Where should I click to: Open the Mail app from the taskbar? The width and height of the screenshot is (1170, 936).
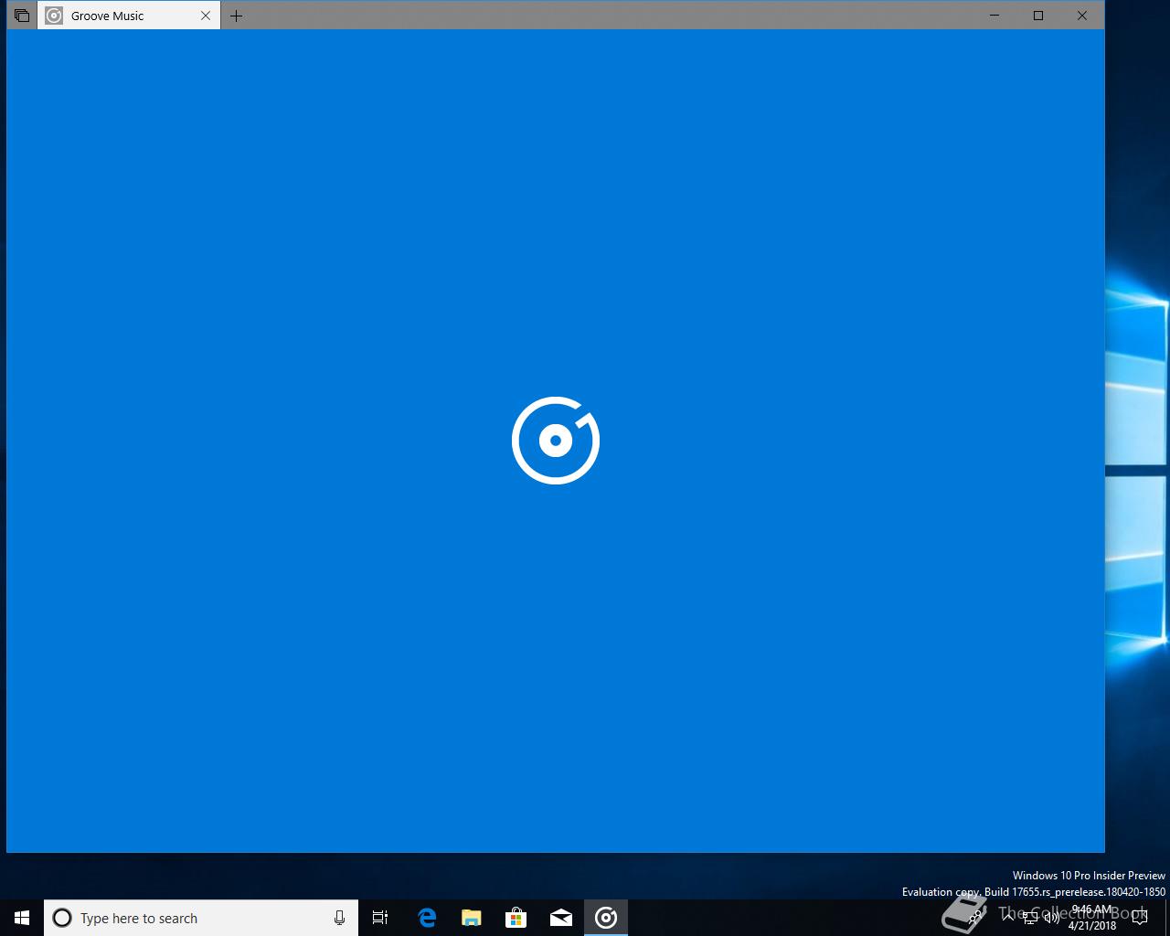[x=561, y=918]
